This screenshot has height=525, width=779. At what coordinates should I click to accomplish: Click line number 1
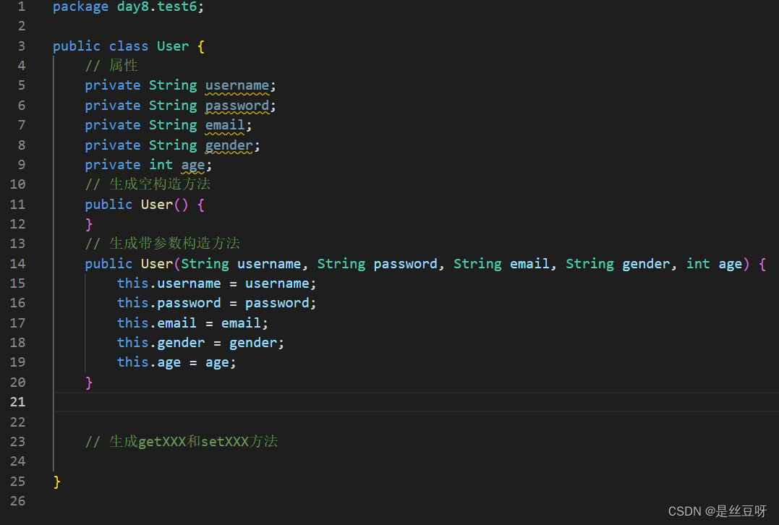pyautogui.click(x=21, y=7)
